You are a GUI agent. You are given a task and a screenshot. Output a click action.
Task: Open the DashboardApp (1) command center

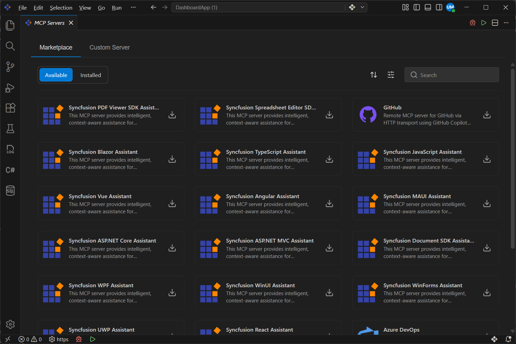pyautogui.click(x=258, y=7)
